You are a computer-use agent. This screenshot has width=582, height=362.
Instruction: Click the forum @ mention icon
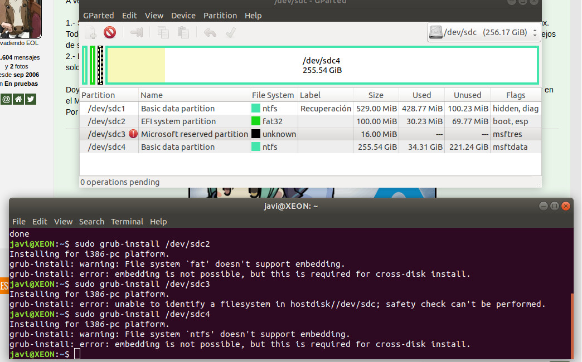pyautogui.click(x=6, y=99)
